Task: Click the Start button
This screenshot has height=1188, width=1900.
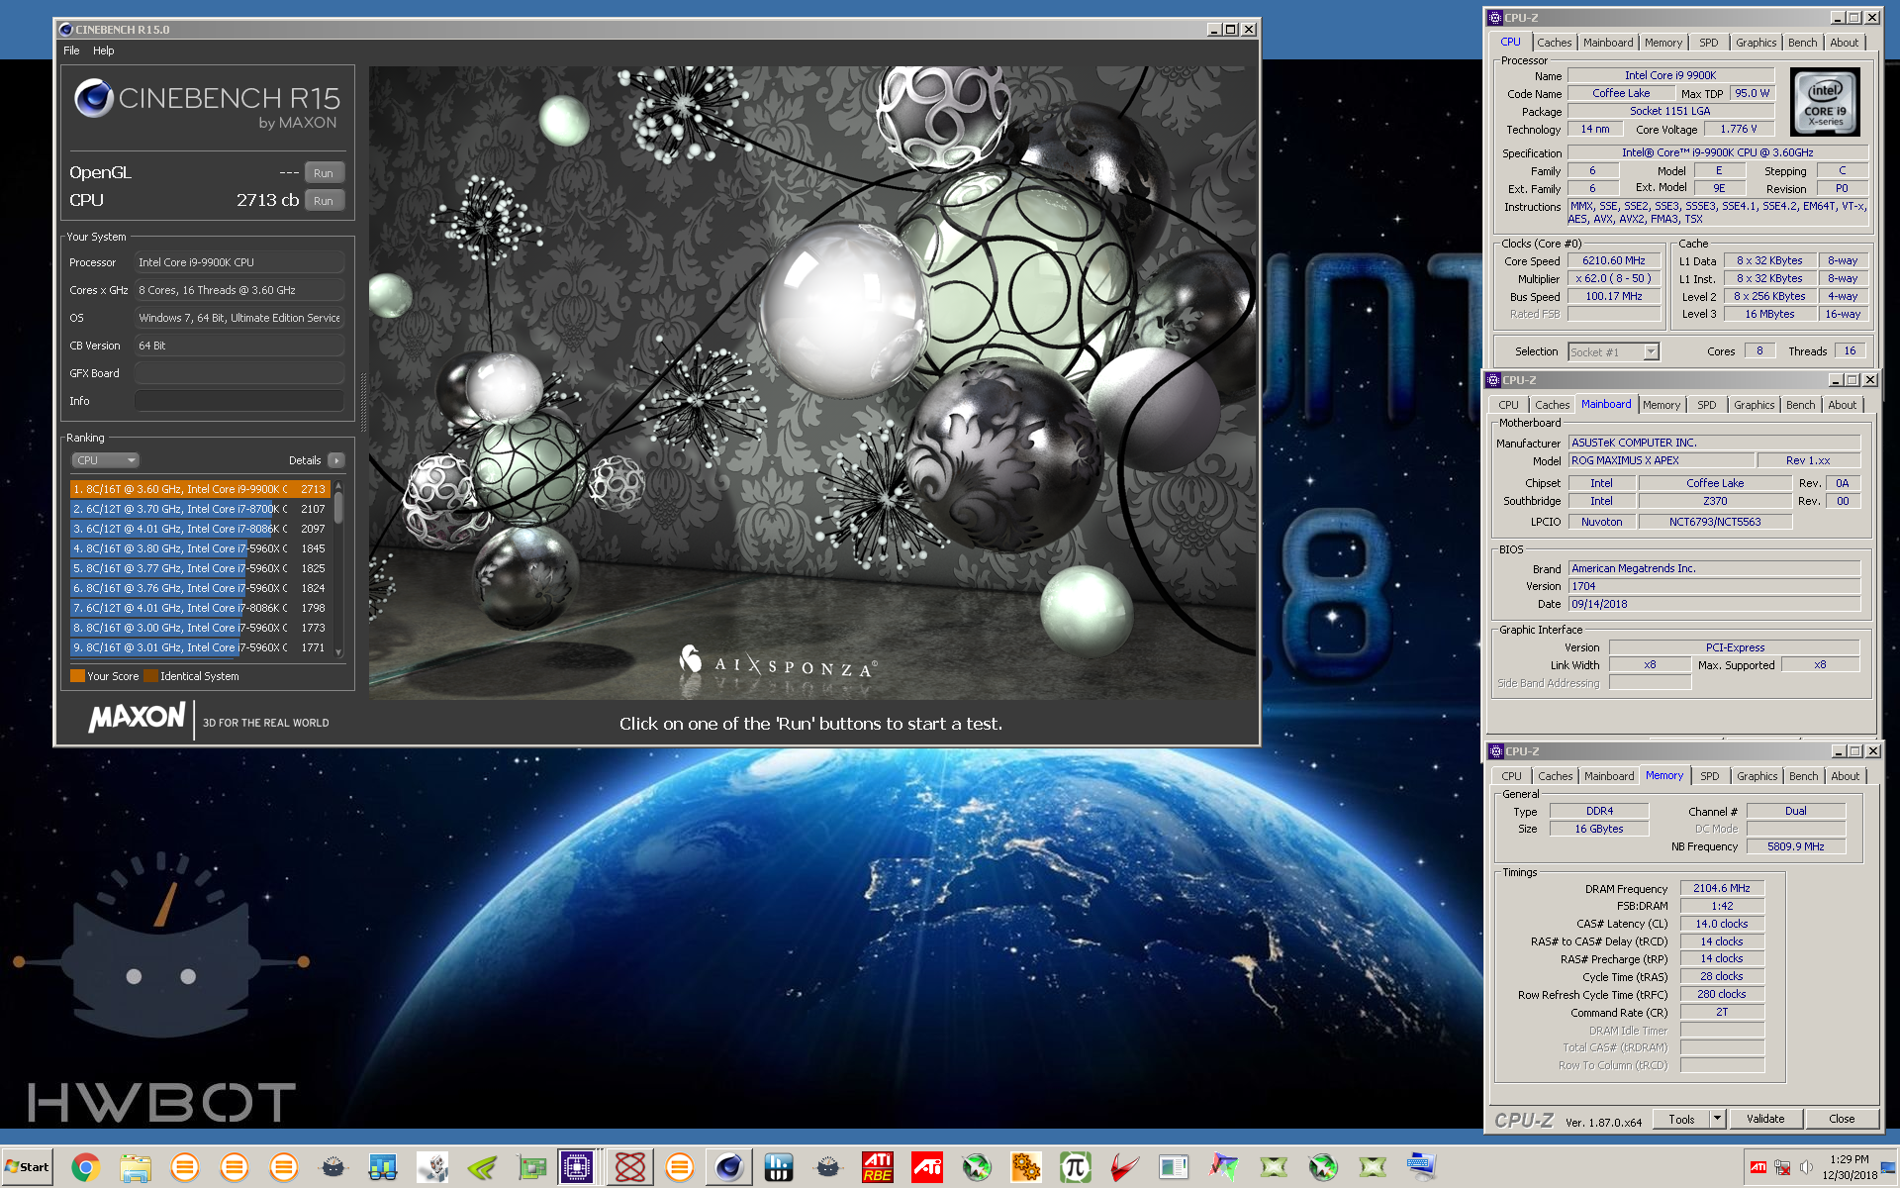Action: point(27,1167)
